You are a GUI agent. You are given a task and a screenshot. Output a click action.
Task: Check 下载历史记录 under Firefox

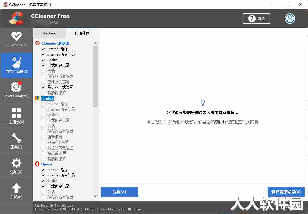43,120
